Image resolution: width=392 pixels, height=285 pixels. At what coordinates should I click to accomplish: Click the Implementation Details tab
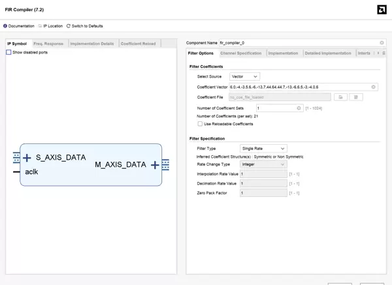click(x=91, y=44)
